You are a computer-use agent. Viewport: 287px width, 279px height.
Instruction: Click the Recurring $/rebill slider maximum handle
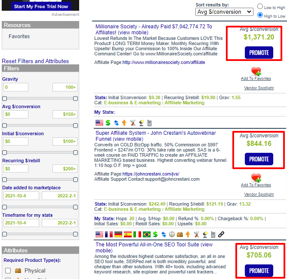(x=75, y=180)
